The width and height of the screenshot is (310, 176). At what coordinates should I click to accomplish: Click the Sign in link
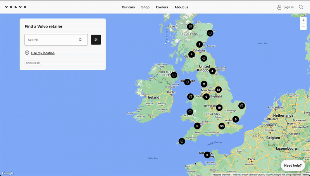(285, 7)
